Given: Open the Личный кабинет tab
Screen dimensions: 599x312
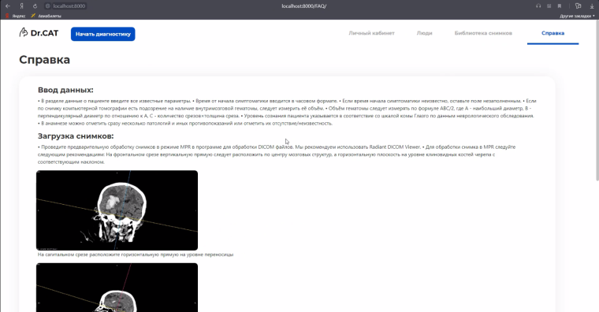Looking at the screenshot, I should pos(371,33).
